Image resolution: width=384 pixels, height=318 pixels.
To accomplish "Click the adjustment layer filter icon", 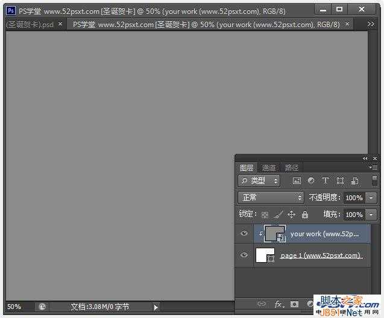I will coord(311,180).
